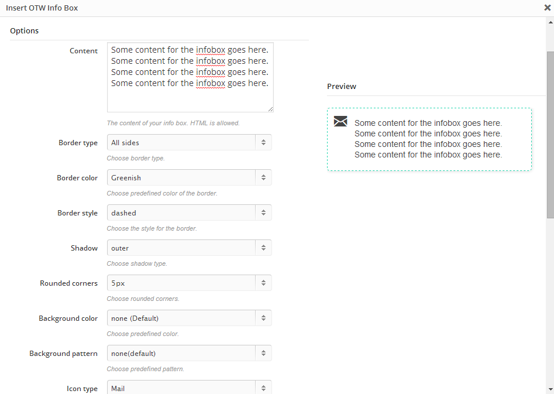This screenshot has height=394, width=554.
Task: Open the Border color Greenish dropdown
Action: point(190,177)
